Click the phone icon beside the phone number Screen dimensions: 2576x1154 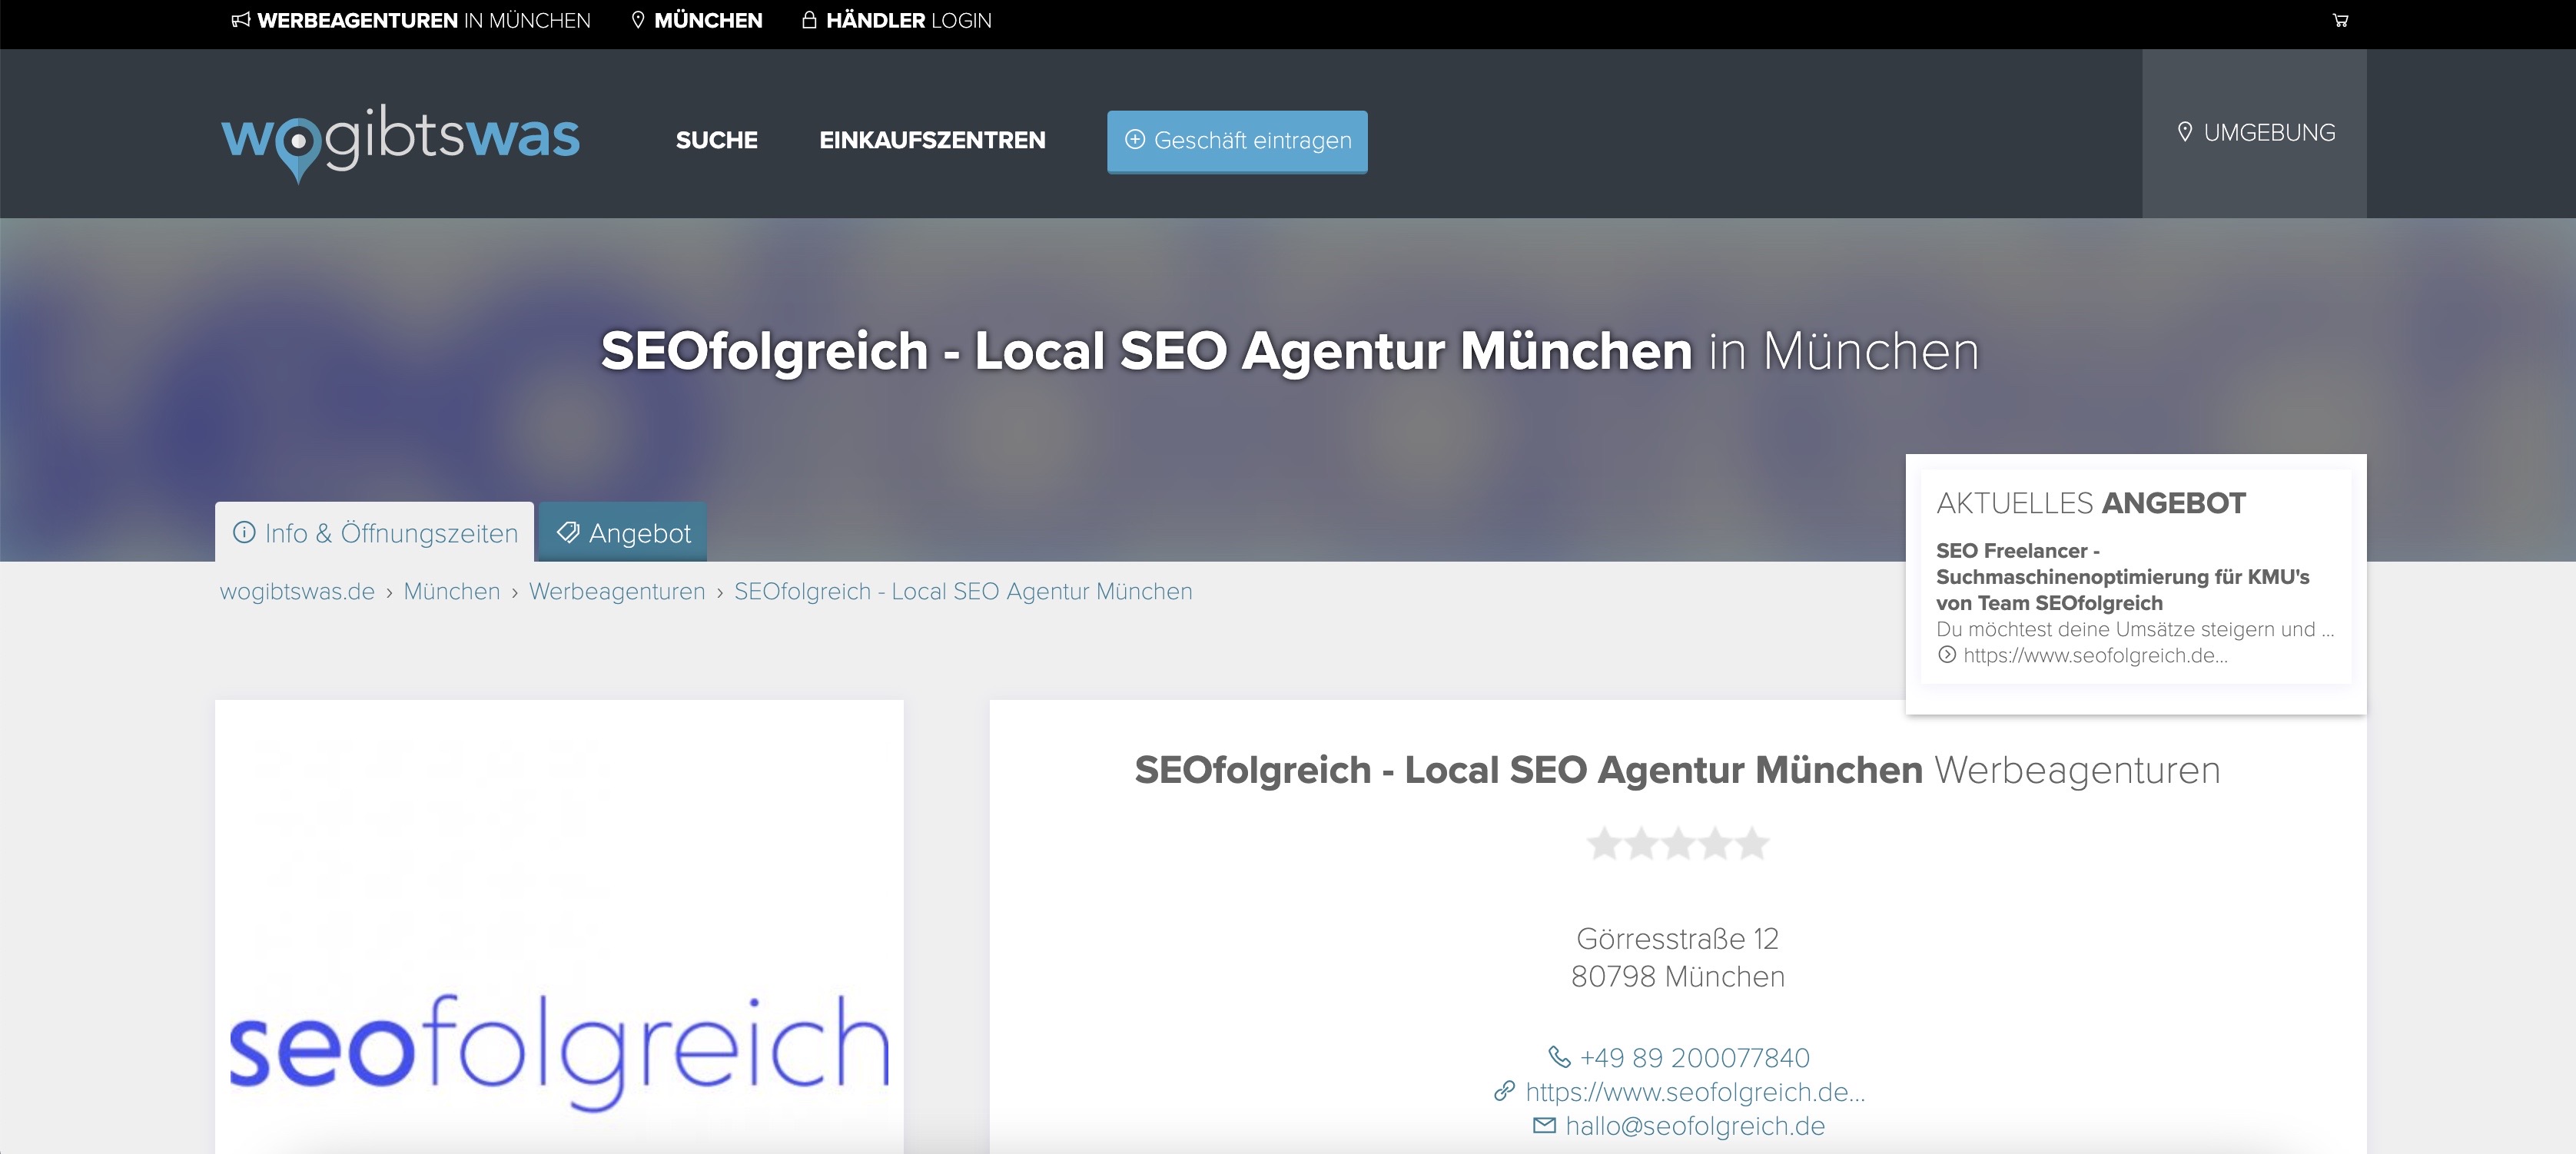[x=1559, y=1056]
